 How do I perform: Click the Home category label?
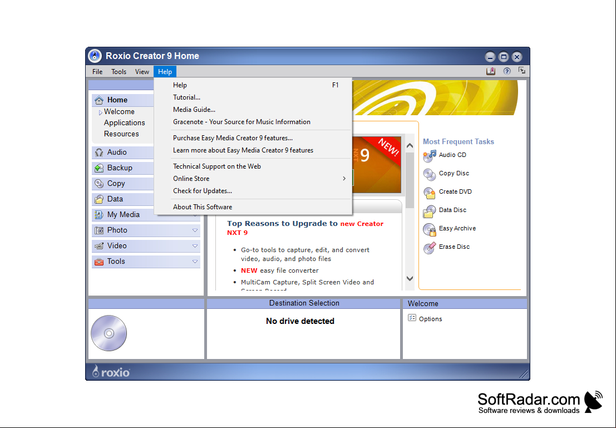tap(117, 100)
